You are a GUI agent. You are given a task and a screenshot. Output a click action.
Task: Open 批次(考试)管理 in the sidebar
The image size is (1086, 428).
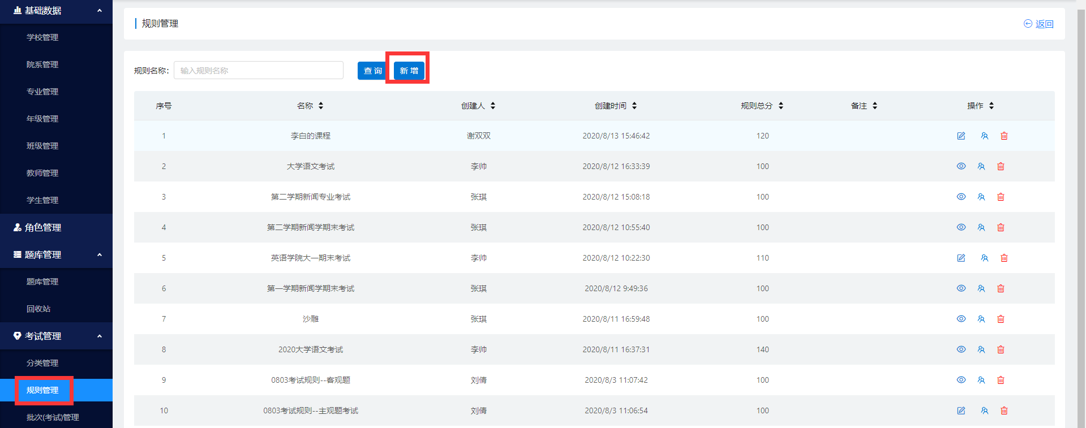pos(53,417)
